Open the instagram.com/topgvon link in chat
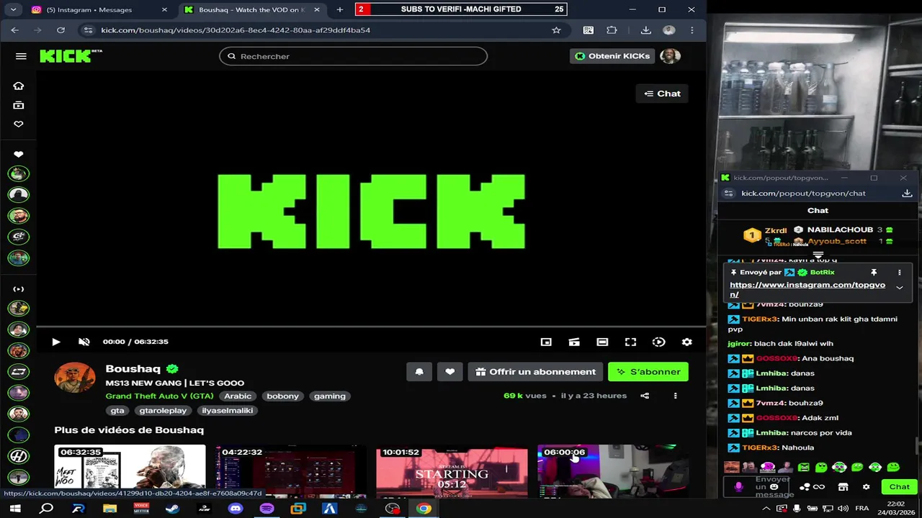 coord(807,289)
